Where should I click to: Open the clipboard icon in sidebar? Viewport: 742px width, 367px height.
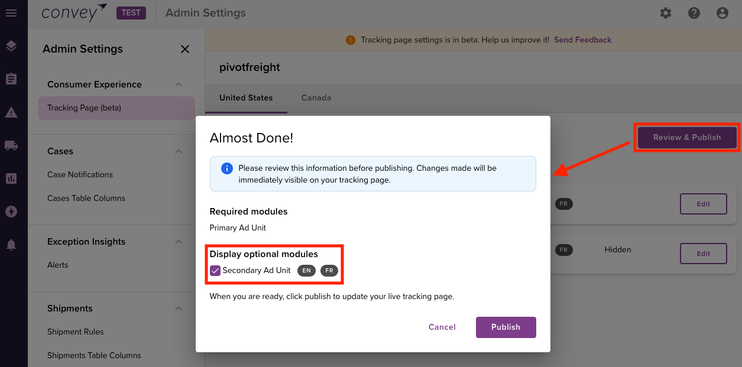[11, 79]
